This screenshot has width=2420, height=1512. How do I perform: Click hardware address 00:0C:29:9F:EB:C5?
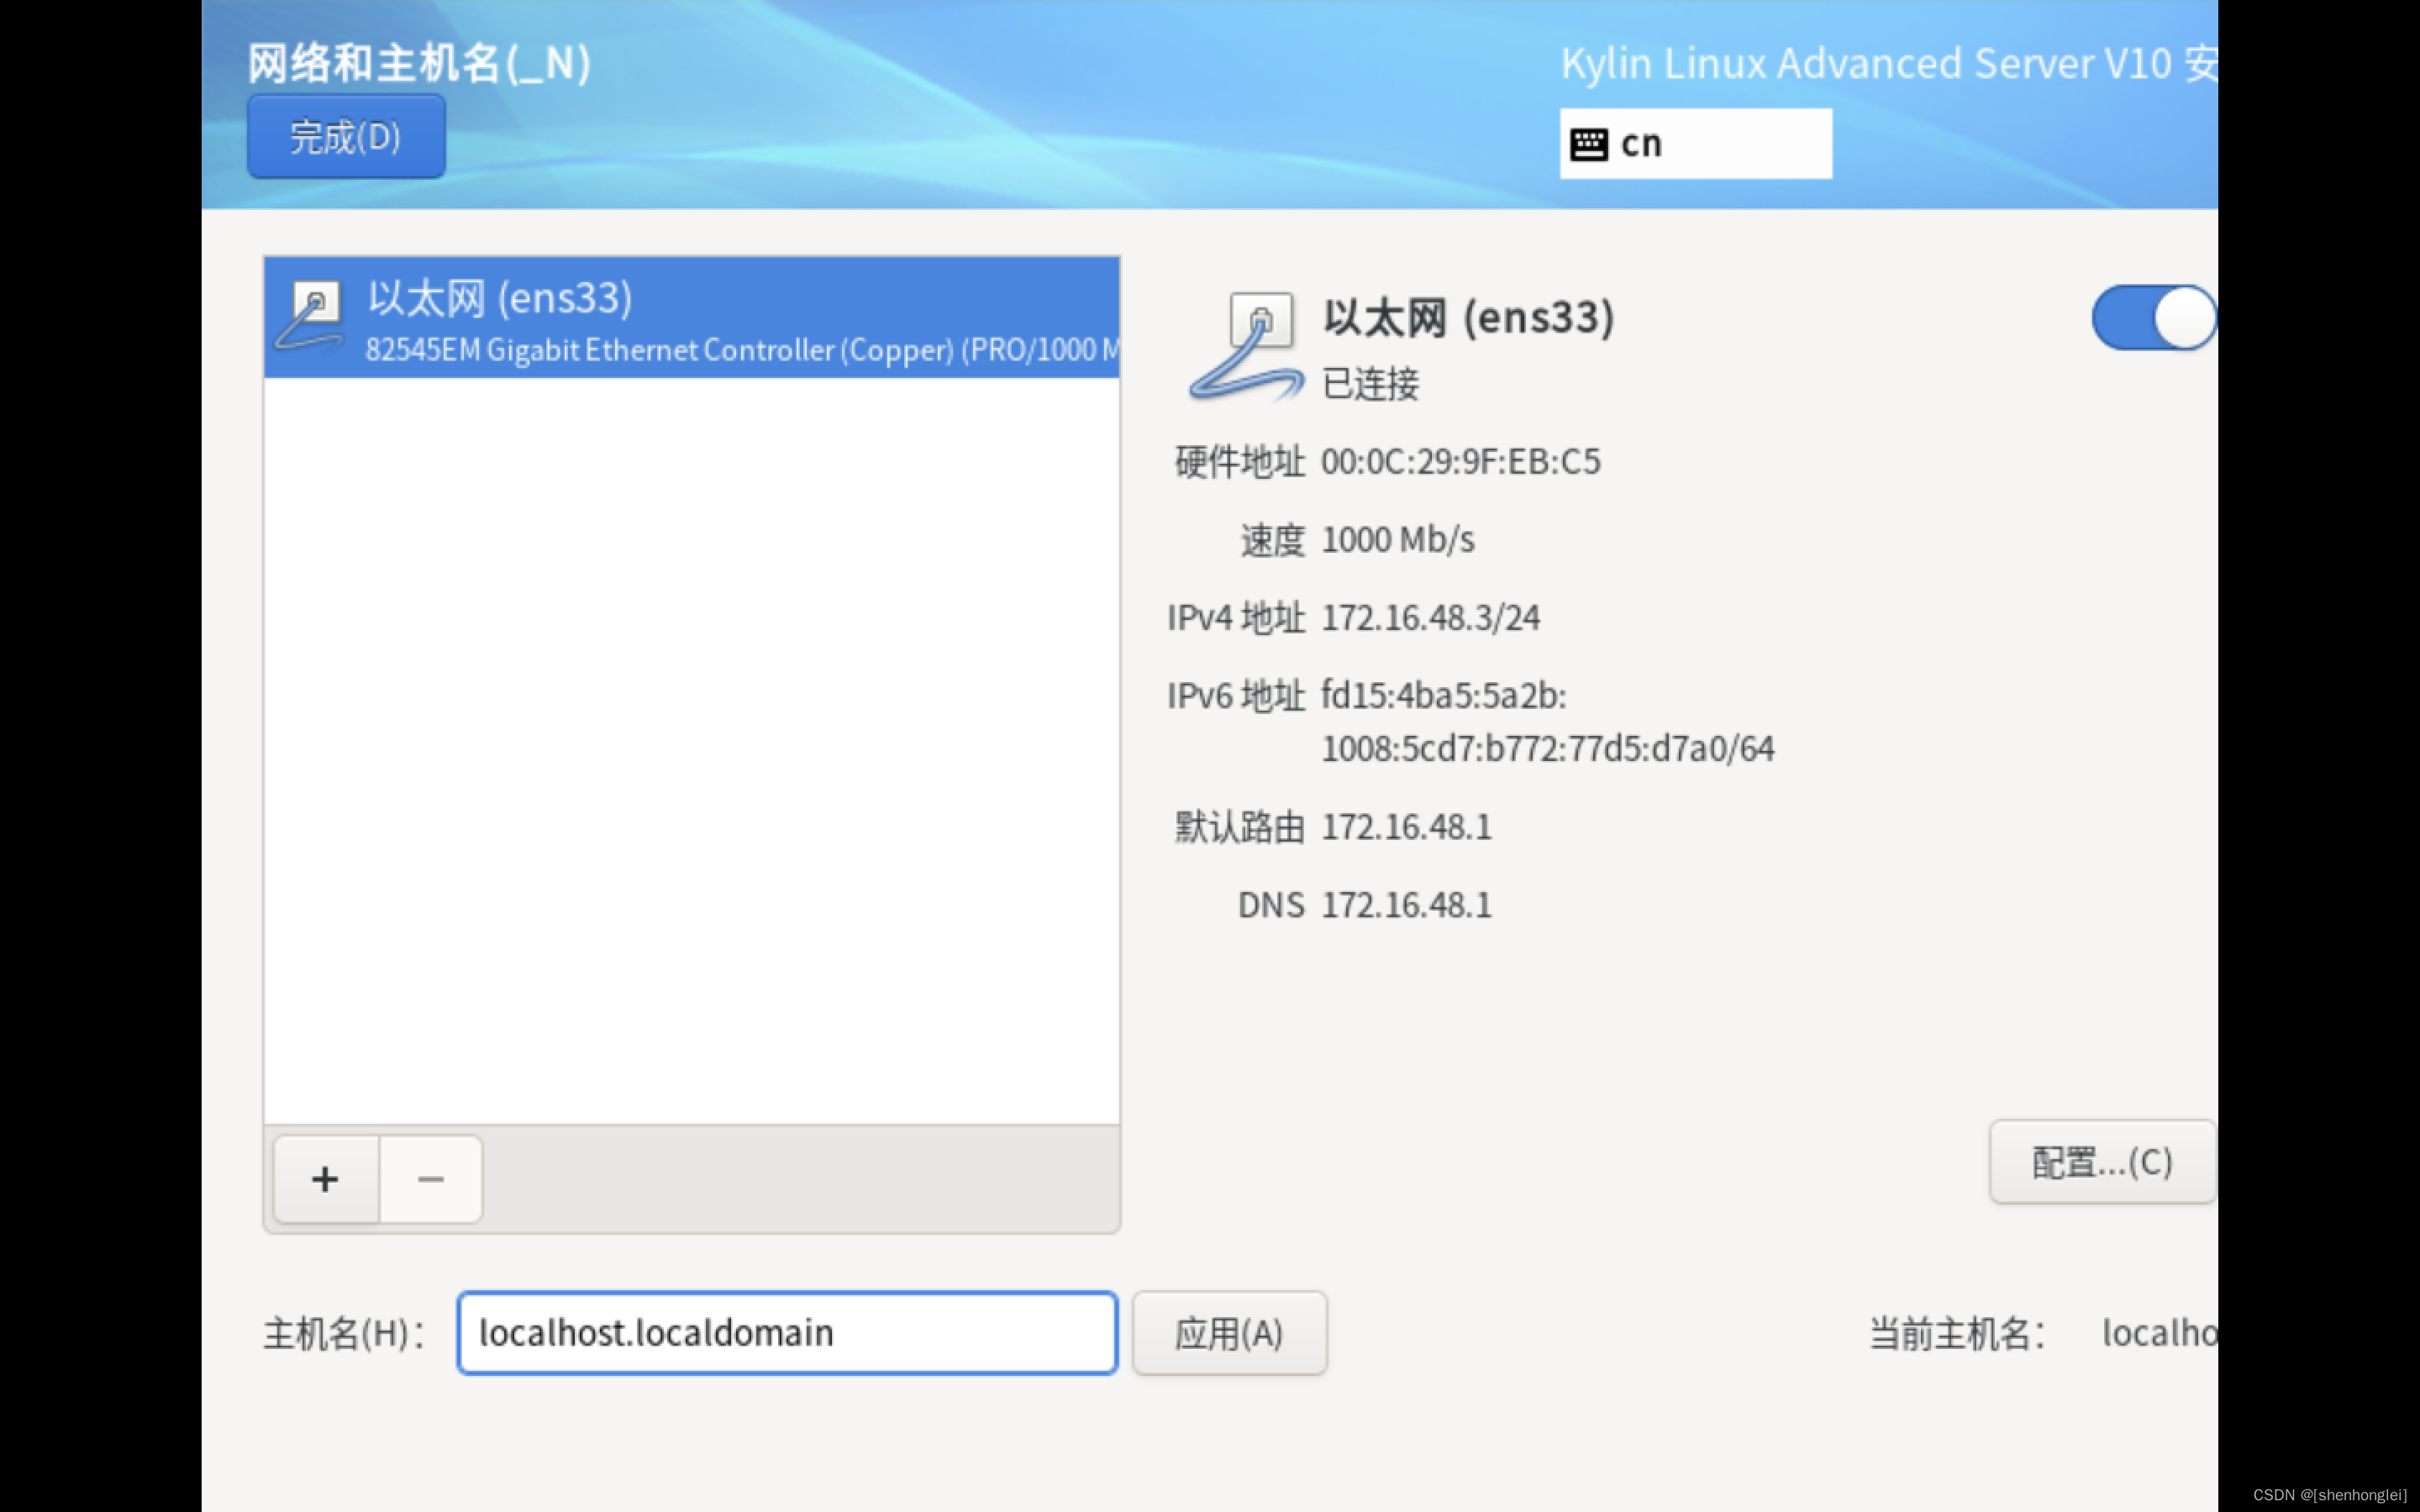coord(1460,462)
